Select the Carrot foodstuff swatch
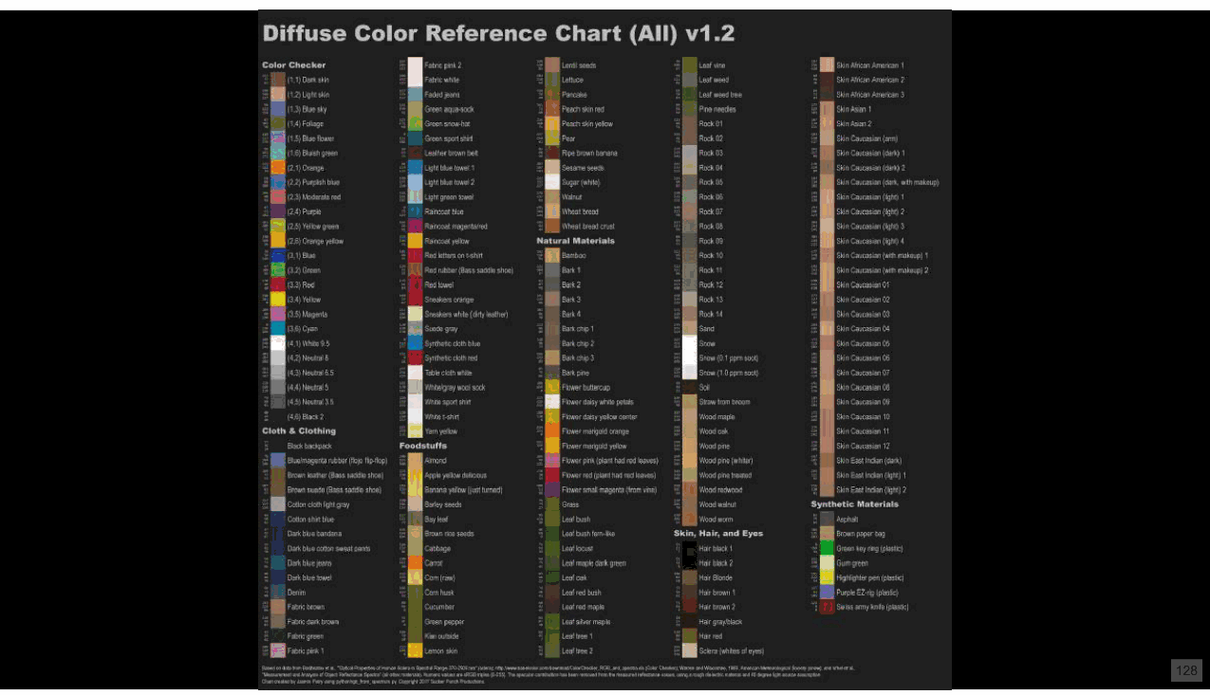 (415, 563)
